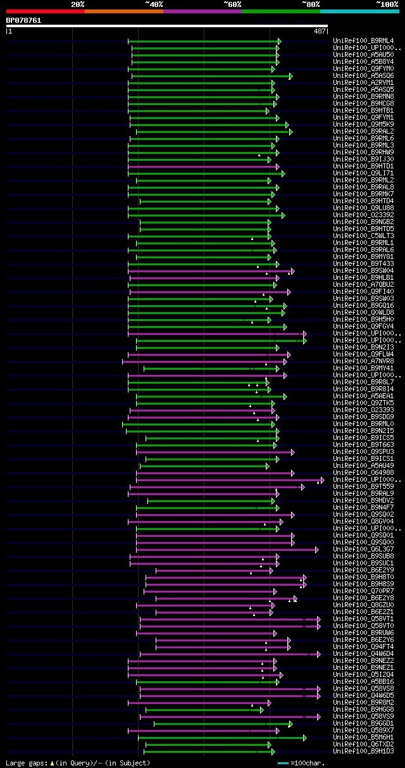The height and width of the screenshot is (768, 405).
Task: Click the UniRef100_B9T559 label
Action: [363, 487]
